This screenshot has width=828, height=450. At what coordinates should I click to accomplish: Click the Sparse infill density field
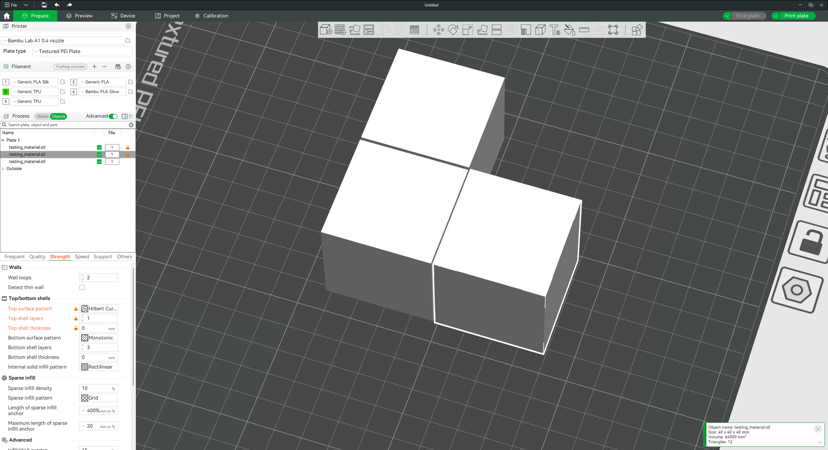coord(99,388)
